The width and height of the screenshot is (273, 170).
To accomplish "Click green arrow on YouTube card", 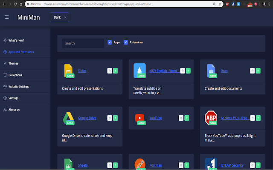I will 187,118.
